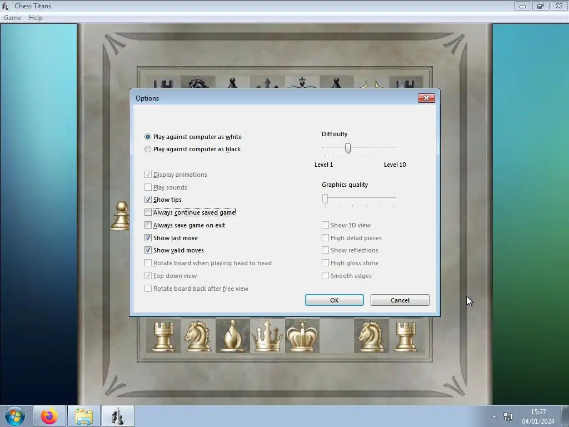The width and height of the screenshot is (569, 427).
Task: Restore down the Chess Titans window
Action: coord(540,6)
